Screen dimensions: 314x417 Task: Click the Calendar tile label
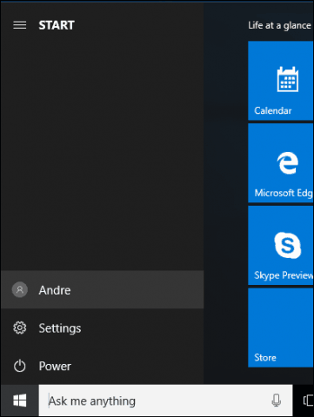coord(273,110)
